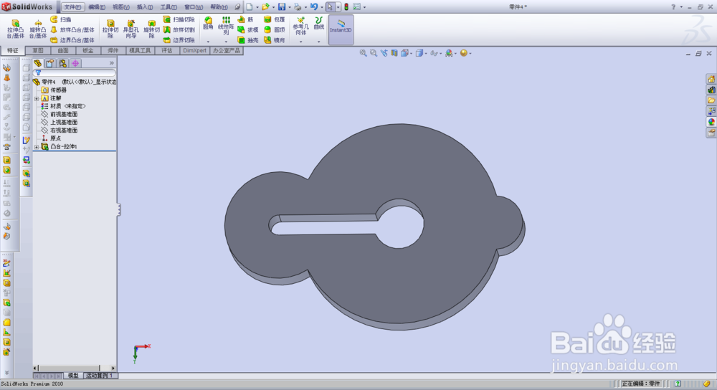Screen dimensions: 717x390
Task: Expand the 凸台-拉伸1 feature node
Action: tap(37, 147)
